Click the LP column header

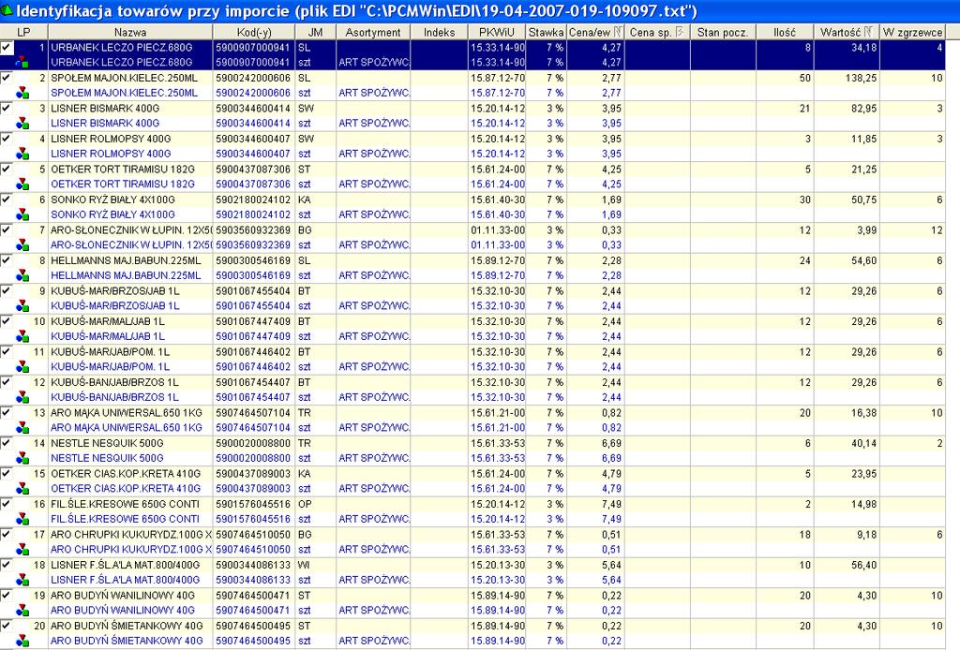23,33
